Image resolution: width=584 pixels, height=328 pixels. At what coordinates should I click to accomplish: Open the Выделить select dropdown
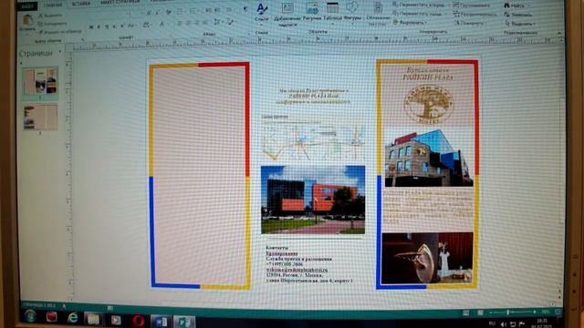521,24
